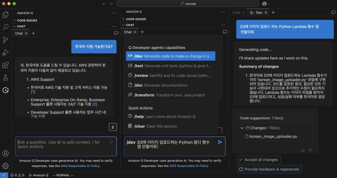Add new chat tab in right panel
The image size is (337, 178).
pos(273,12)
